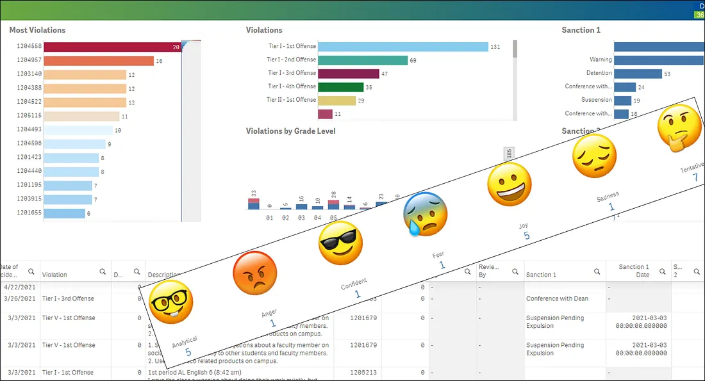Select student 1204558 bar in Most Violations

pyautogui.click(x=112, y=47)
